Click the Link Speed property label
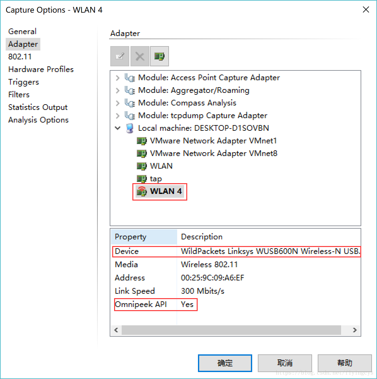 [x=135, y=291]
